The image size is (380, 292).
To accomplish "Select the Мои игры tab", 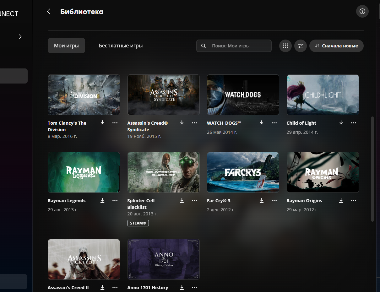I will (x=66, y=46).
